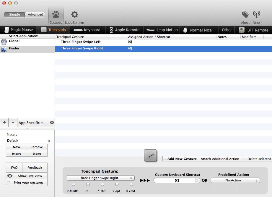Open the Default presets dropdown
The image size is (272, 197).
pos(28,141)
